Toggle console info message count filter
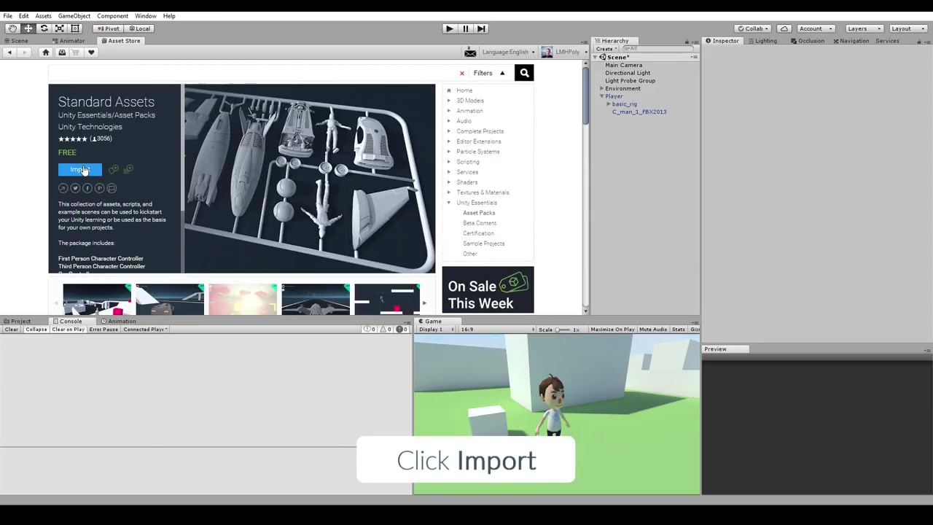 point(370,330)
